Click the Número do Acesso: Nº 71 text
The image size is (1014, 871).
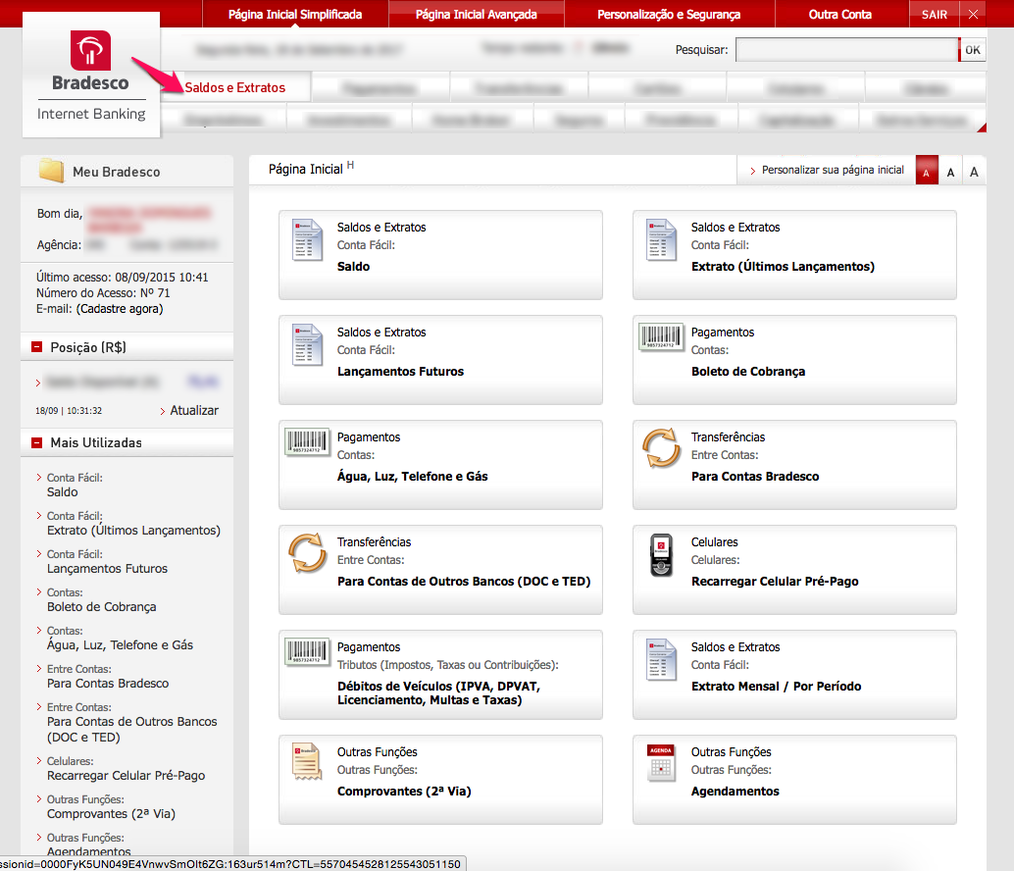(103, 293)
